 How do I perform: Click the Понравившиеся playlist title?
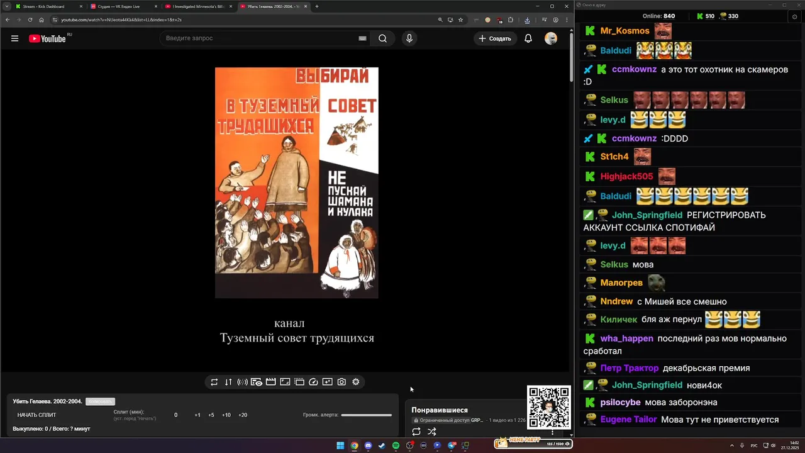pyautogui.click(x=440, y=410)
